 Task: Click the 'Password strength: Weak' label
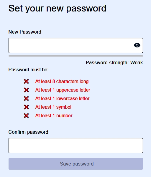(x=114, y=62)
